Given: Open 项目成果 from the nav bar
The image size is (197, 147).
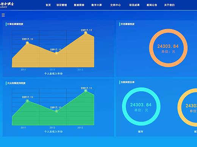Looking at the screenshot, I should coord(134,5).
